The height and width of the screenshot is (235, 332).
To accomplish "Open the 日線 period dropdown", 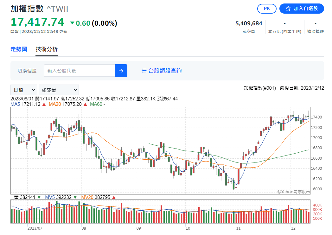I will coord(24,90).
